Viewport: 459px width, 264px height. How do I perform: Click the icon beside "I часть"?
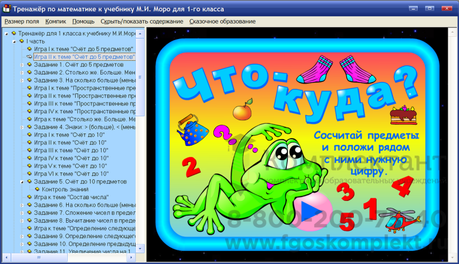pos(21,41)
